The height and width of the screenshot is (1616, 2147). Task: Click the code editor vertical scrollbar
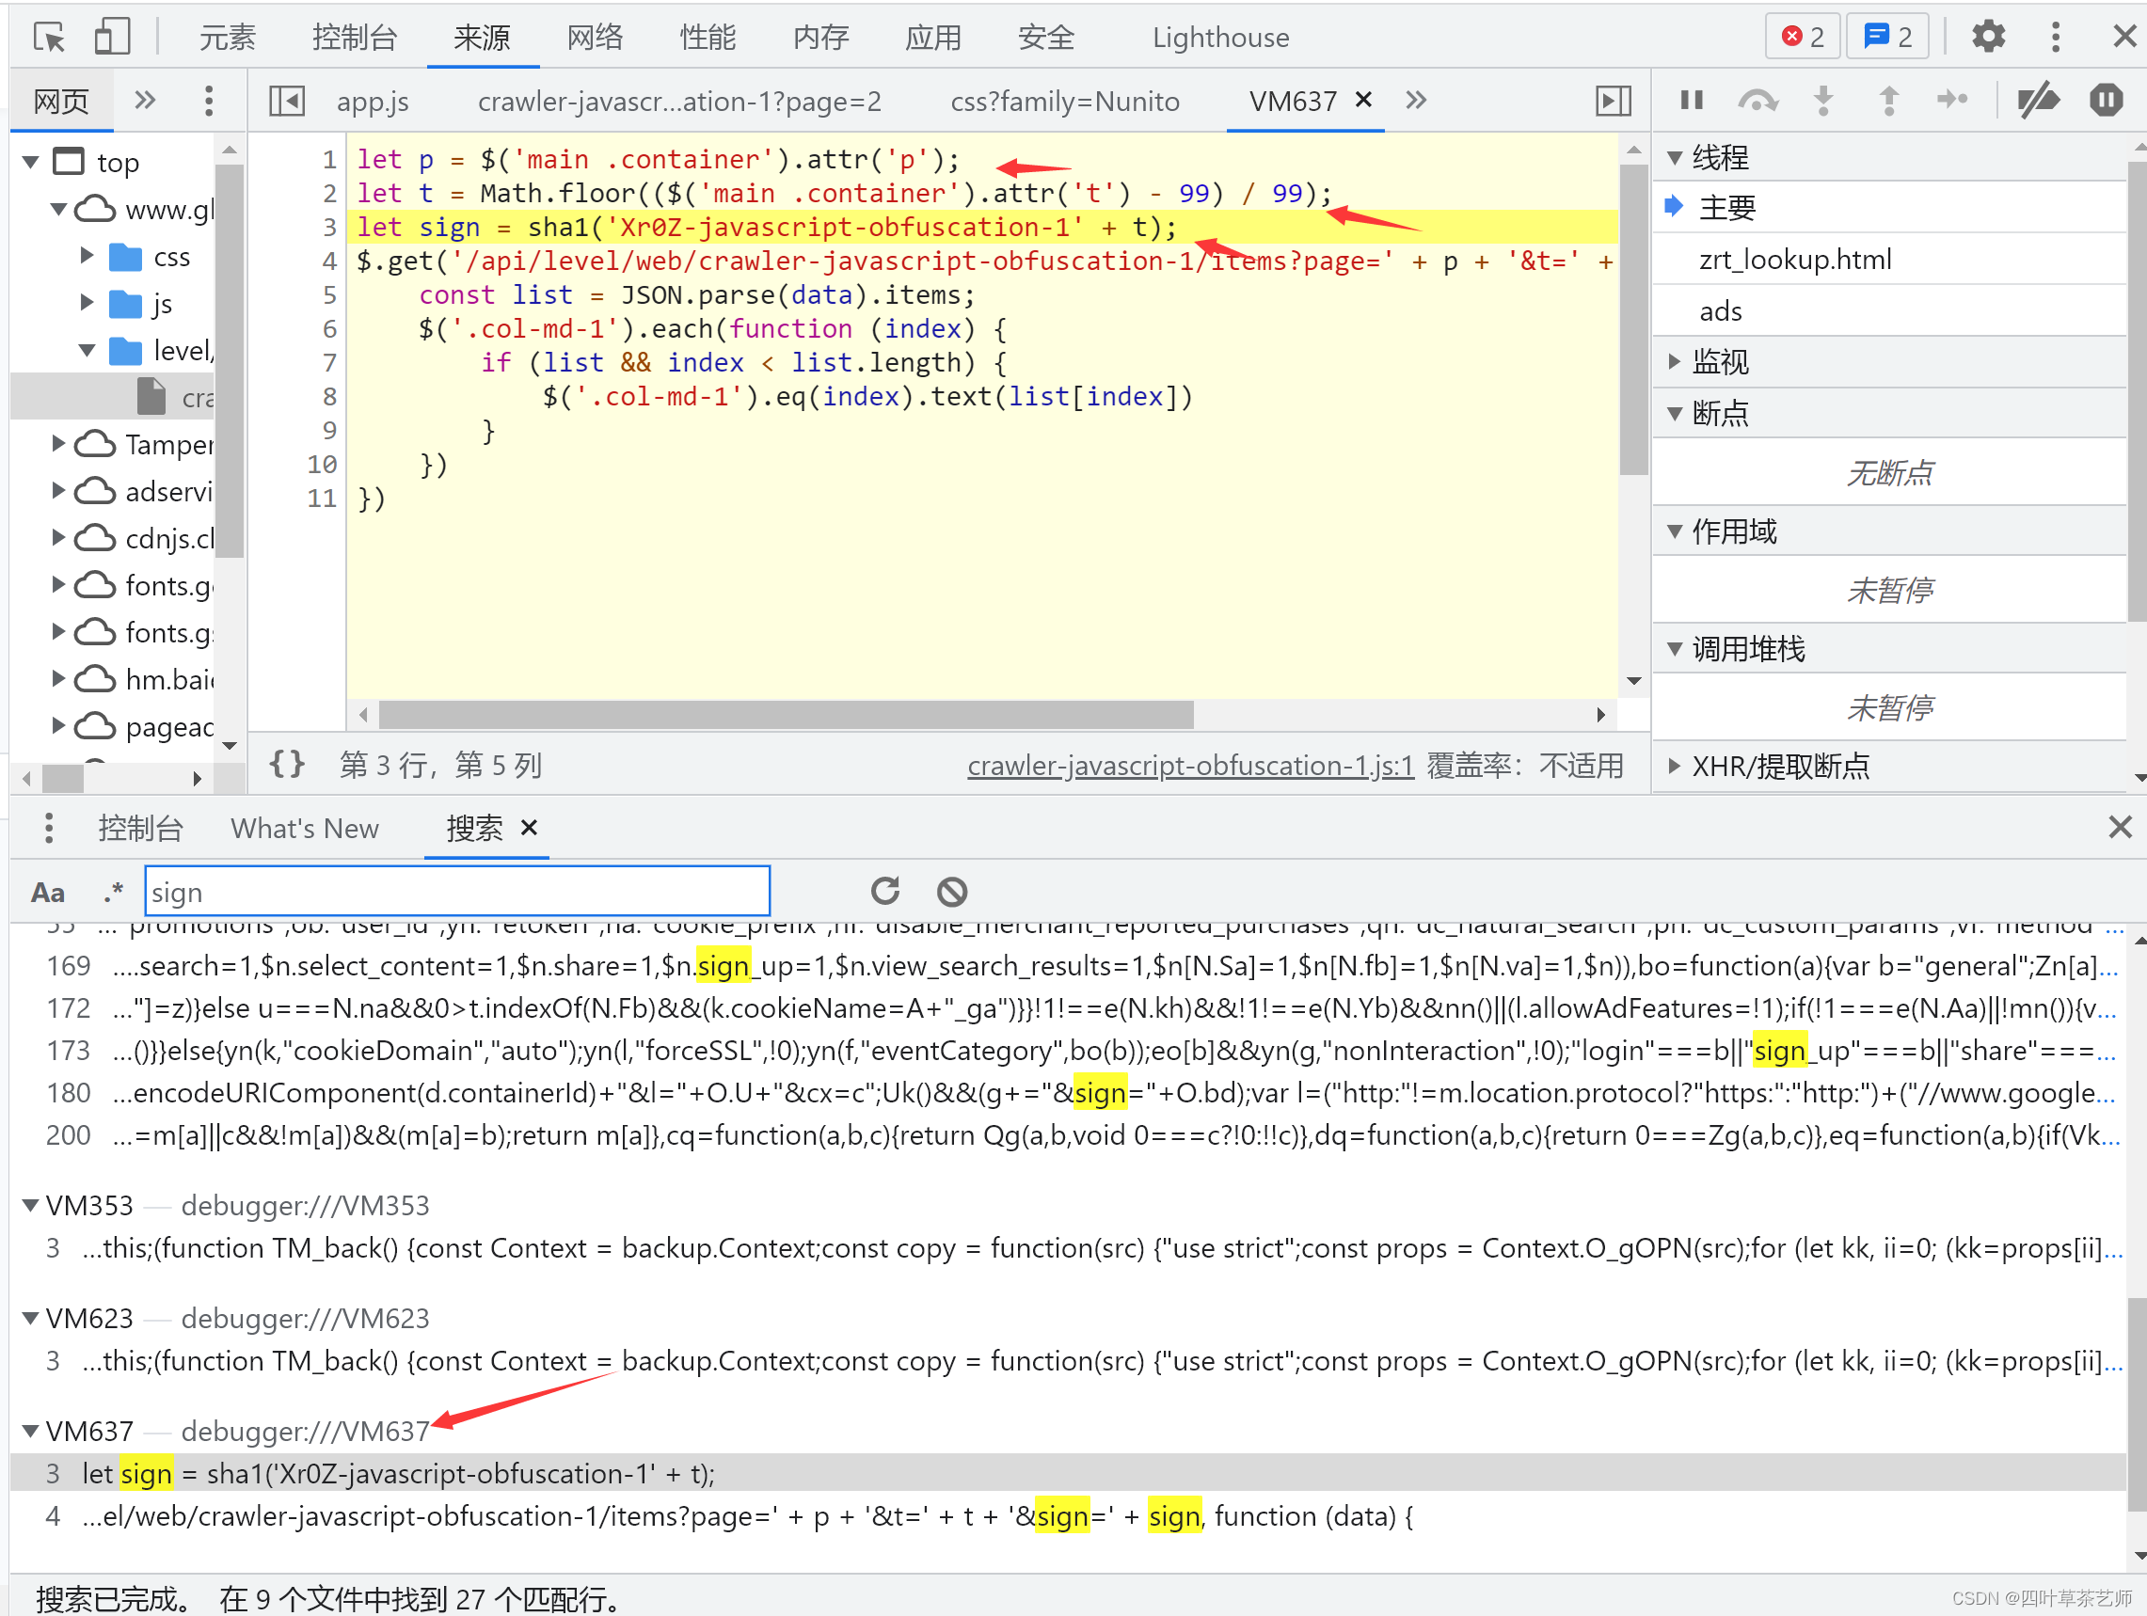click(x=1633, y=319)
